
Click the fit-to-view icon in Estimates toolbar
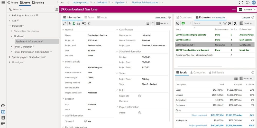[x=230, y=23]
